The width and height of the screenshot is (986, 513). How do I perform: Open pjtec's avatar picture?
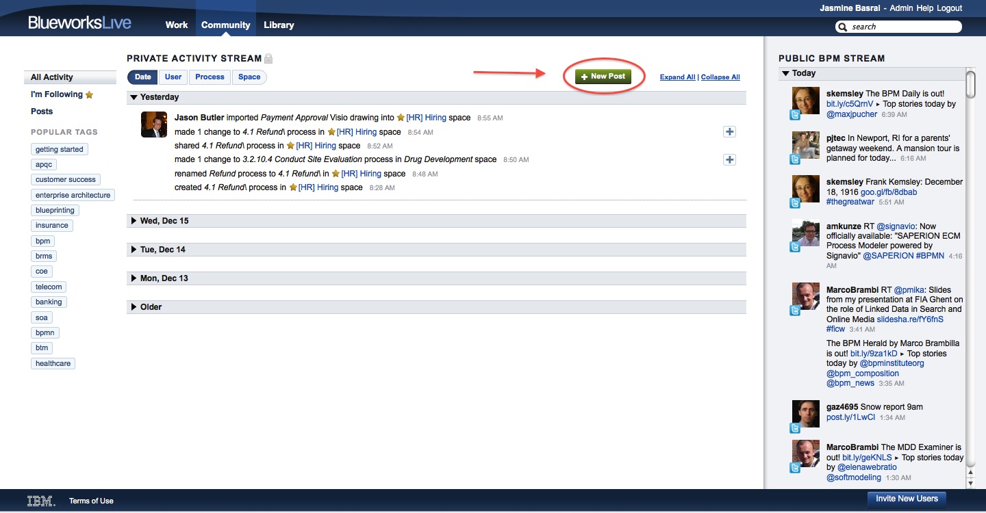(806, 144)
